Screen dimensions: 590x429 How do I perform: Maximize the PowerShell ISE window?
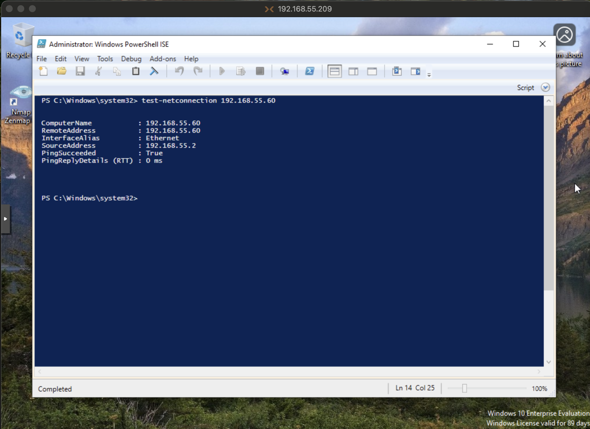coord(516,44)
